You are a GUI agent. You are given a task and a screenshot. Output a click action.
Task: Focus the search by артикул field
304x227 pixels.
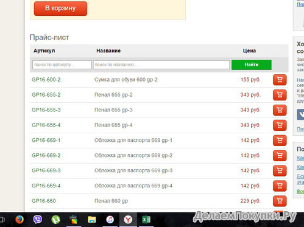point(62,65)
